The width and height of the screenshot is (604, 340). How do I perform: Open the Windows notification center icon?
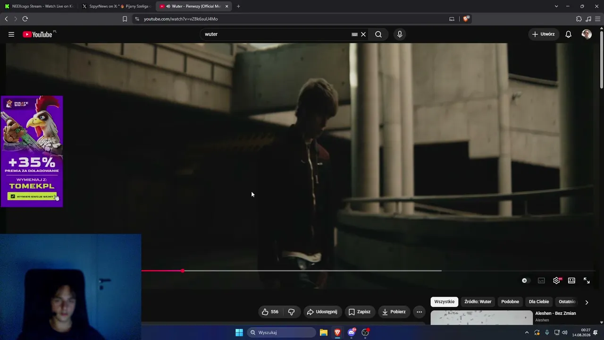click(x=596, y=332)
